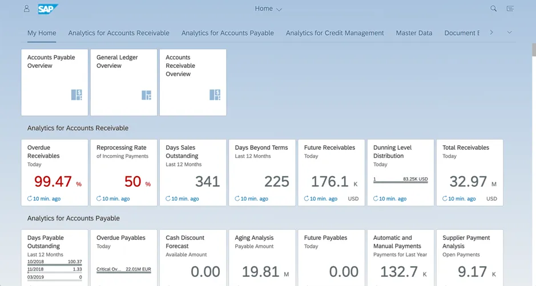This screenshot has width=536, height=286.
Task: Open the Days Payable Outstanding tile
Action: 55,258
